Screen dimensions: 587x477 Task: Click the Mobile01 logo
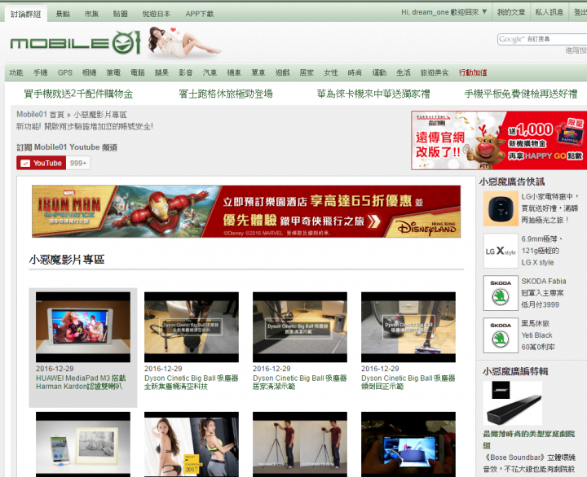pyautogui.click(x=75, y=42)
